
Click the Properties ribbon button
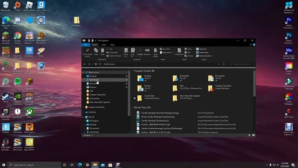point(179,52)
